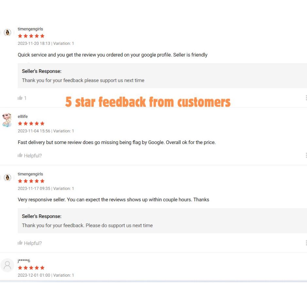Click star rating on j*****6's review
307x307 pixels.
(x=31, y=268)
